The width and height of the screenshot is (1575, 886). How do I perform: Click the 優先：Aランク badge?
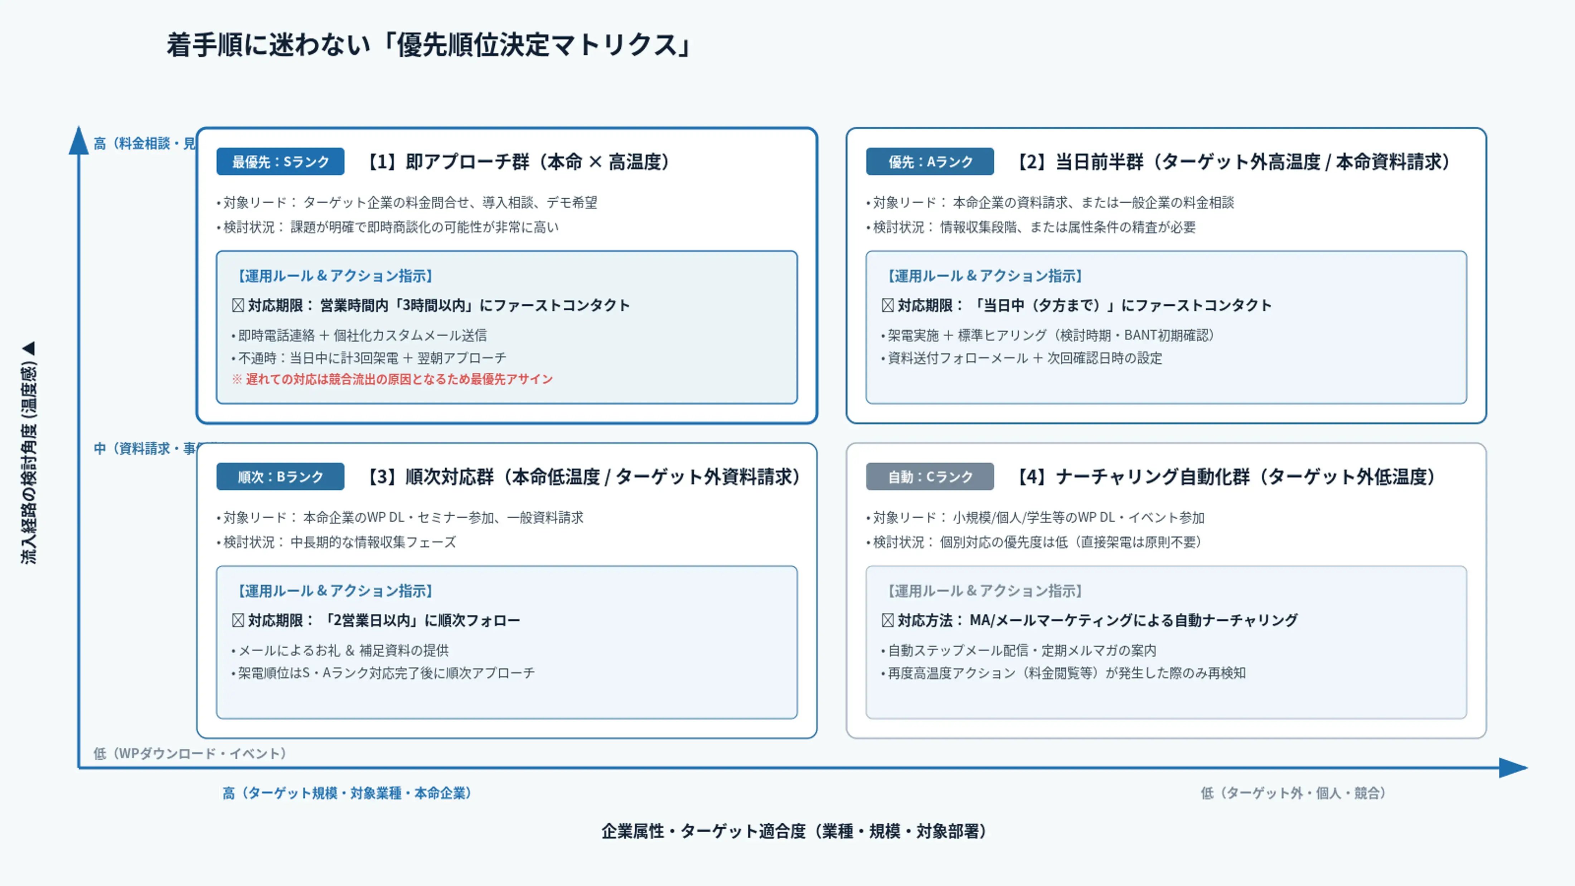click(929, 161)
